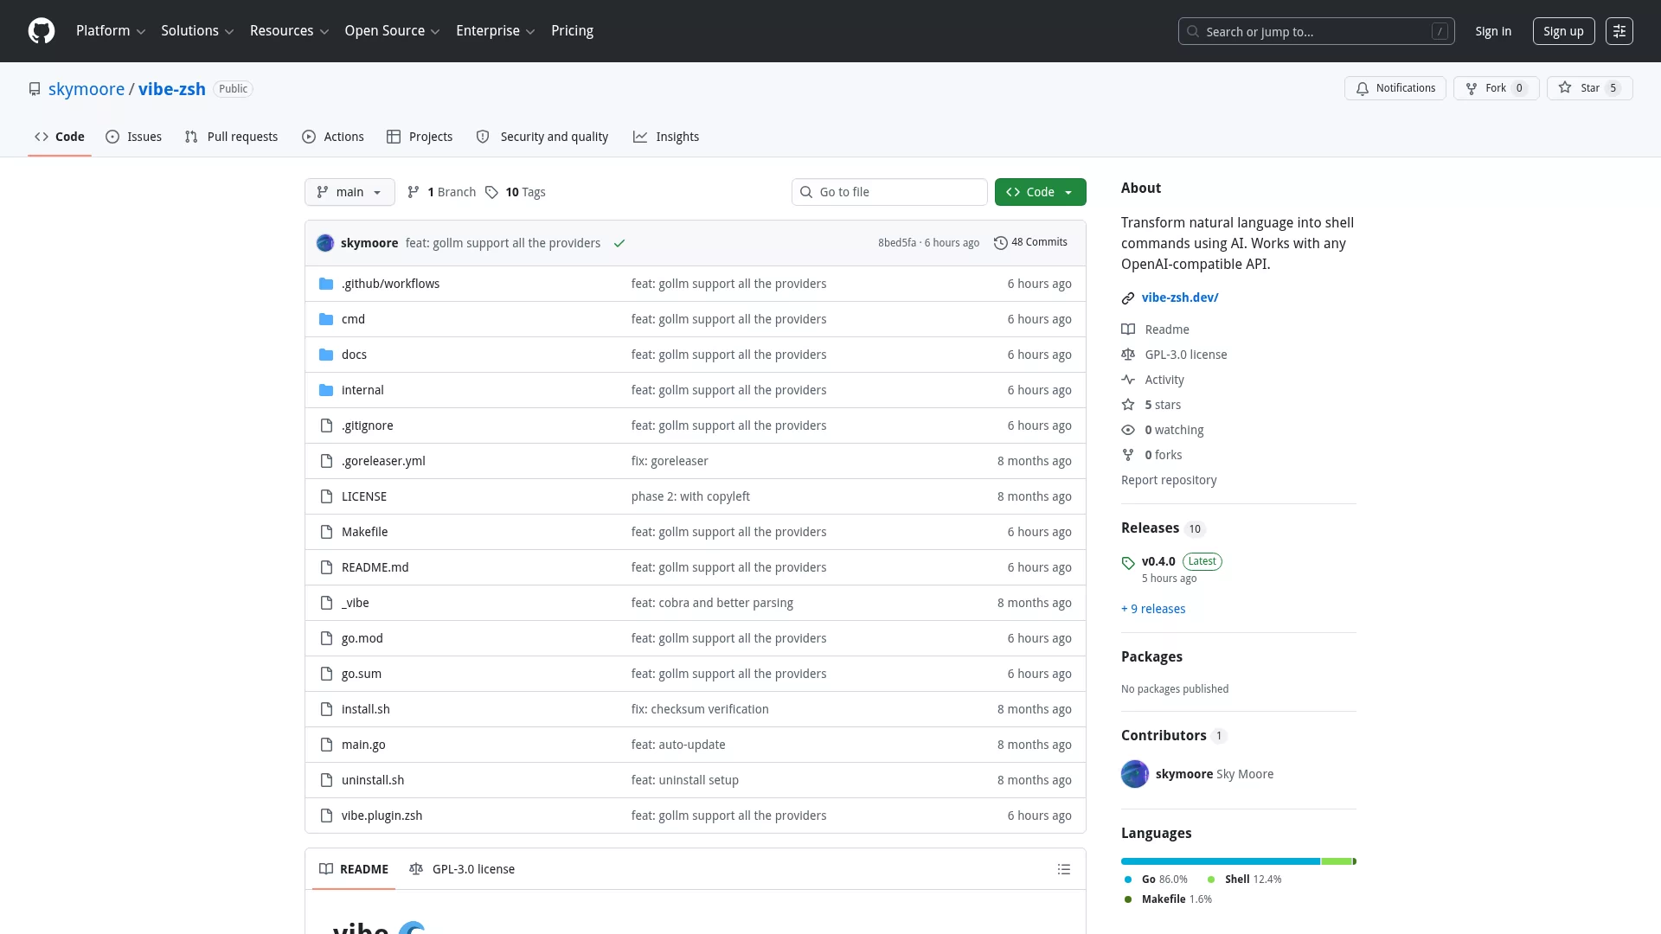Click the scale icon beside GPL-3.0 license
Viewport: 1661px width, 934px height.
1128,355
